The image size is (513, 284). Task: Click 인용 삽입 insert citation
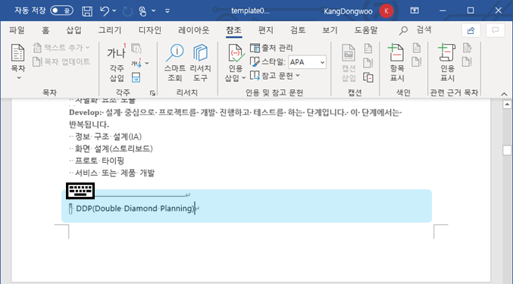(235, 63)
